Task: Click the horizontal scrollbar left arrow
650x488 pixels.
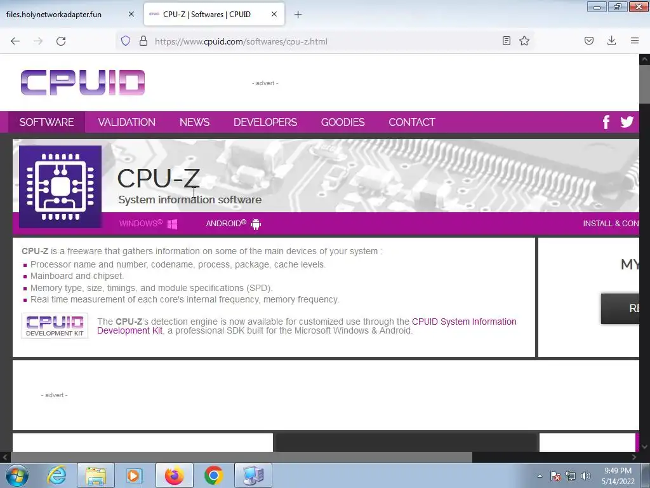Action: click(x=4, y=457)
